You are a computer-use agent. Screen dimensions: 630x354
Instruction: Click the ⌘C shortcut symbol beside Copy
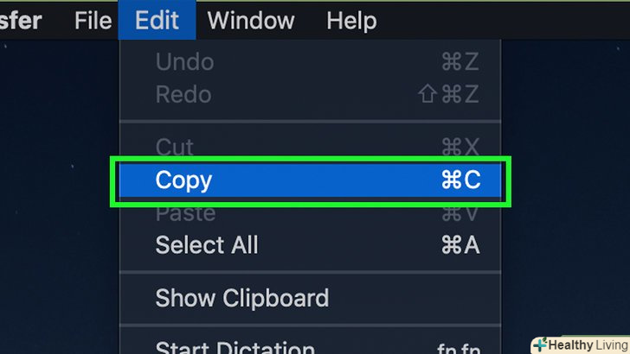(460, 180)
